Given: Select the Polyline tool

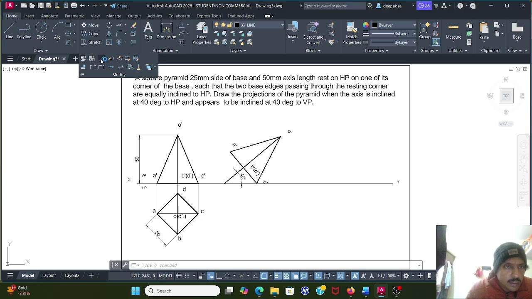Looking at the screenshot, I should coord(24,30).
